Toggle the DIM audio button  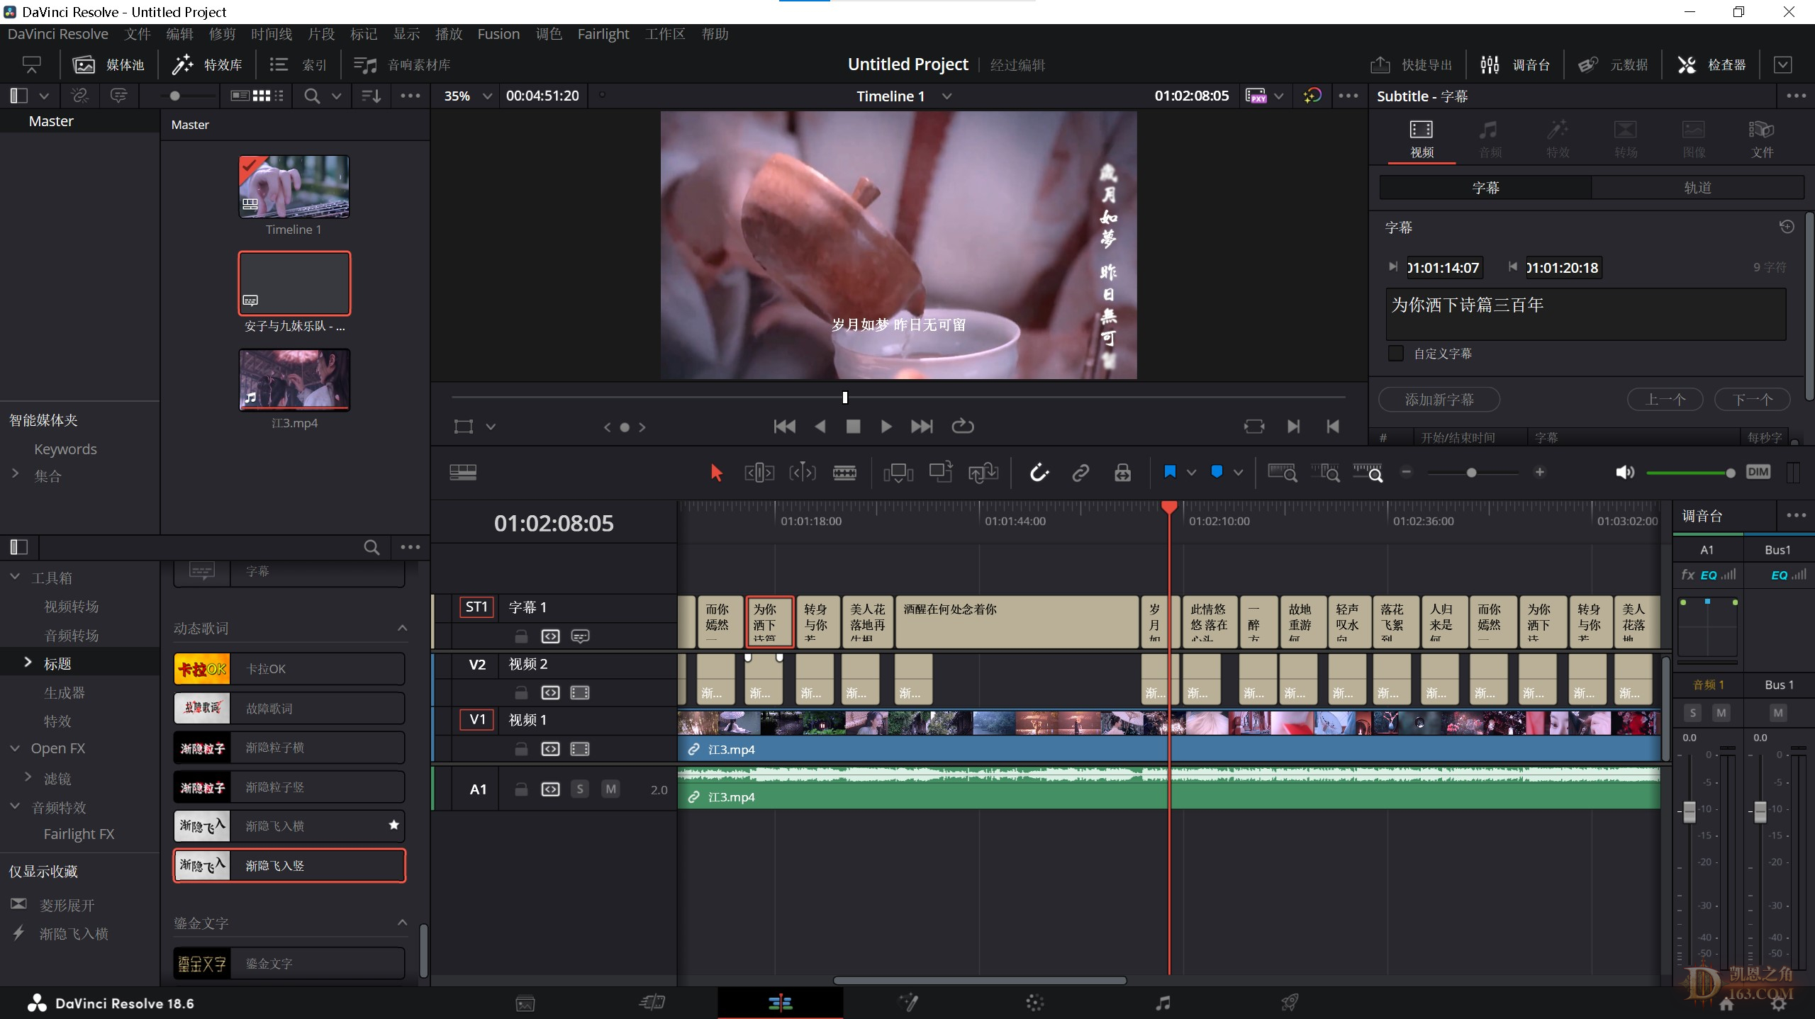(x=1758, y=472)
